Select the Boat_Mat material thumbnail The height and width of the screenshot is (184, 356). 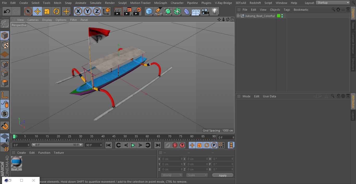tap(16, 162)
